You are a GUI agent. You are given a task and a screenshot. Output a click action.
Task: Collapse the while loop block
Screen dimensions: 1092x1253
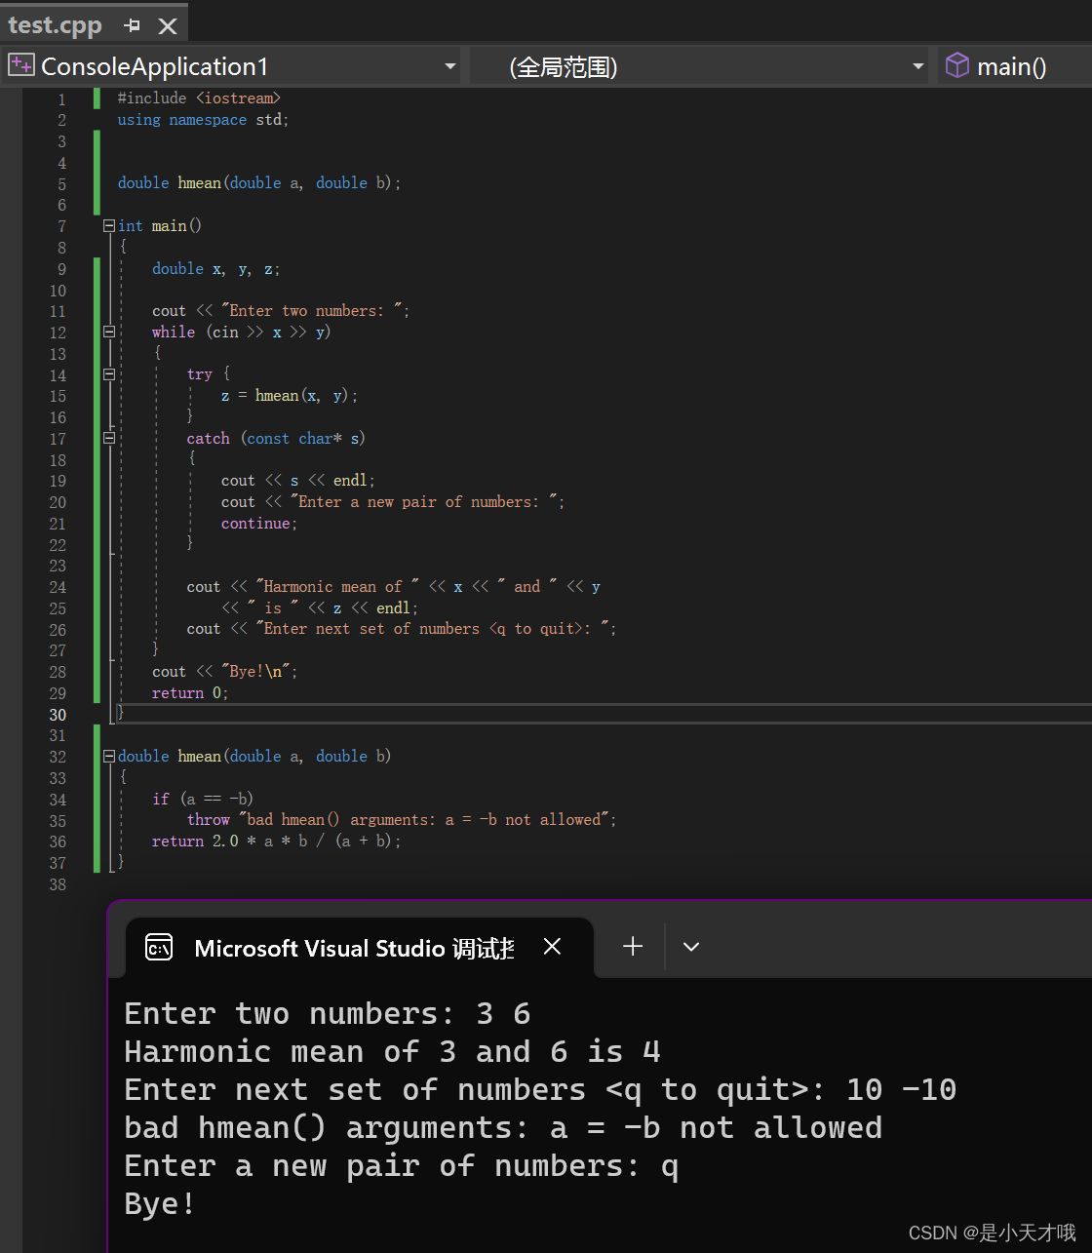coord(109,332)
